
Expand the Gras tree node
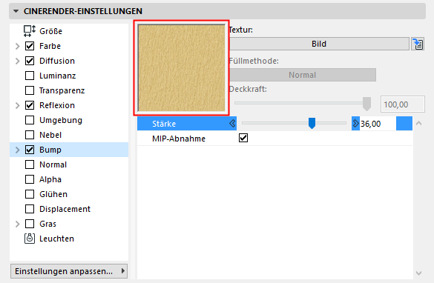pyautogui.click(x=18, y=224)
